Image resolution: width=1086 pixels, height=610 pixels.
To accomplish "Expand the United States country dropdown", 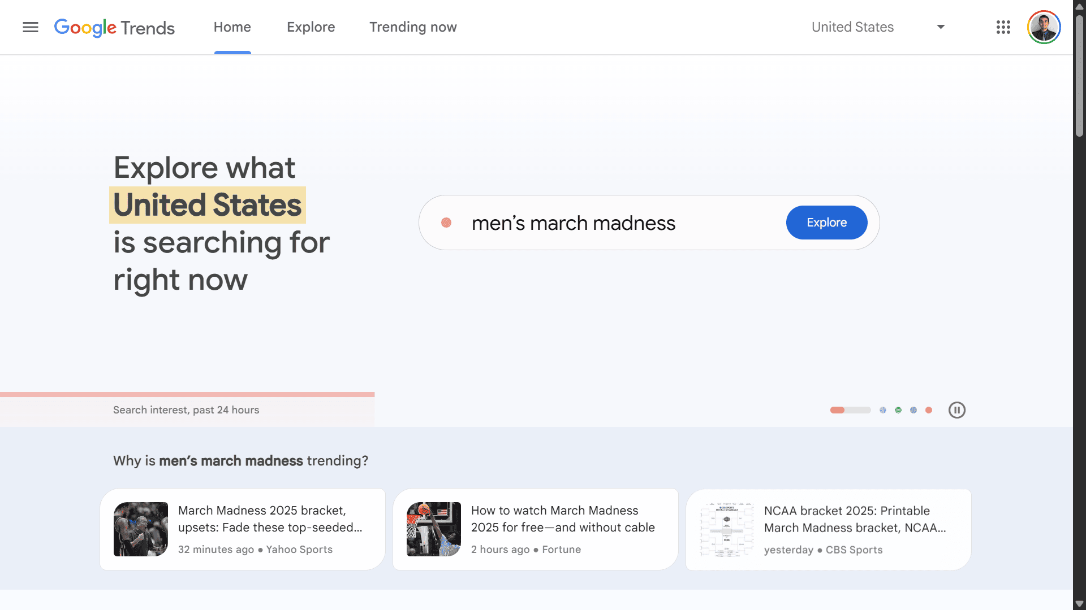I will point(878,27).
